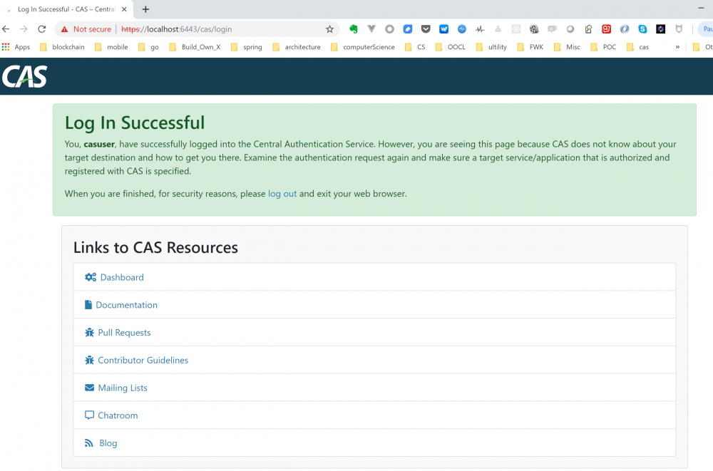Viewport: 713px width, 471px height.
Task: Open the Misc bookmarks folder
Action: (x=567, y=47)
